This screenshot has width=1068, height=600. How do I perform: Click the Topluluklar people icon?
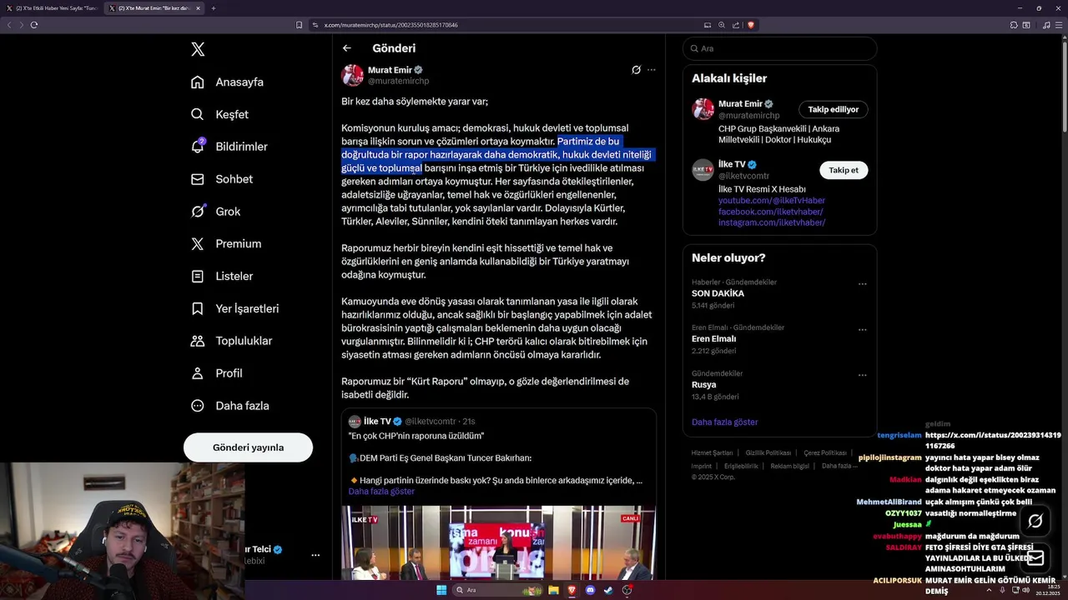198,341
